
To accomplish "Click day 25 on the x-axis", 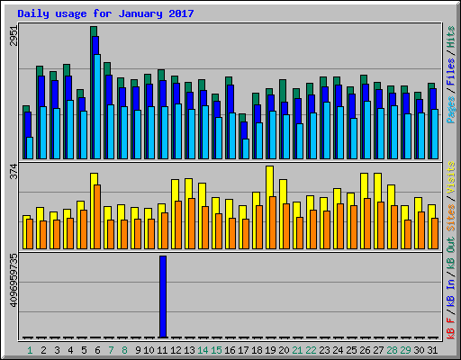I will pyautogui.click(x=351, y=350).
